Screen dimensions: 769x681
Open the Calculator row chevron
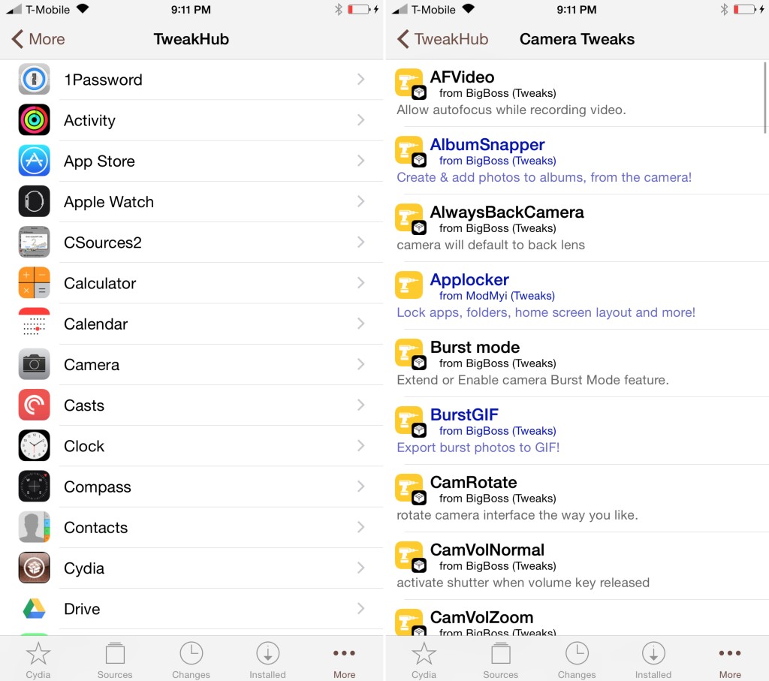[x=361, y=282]
